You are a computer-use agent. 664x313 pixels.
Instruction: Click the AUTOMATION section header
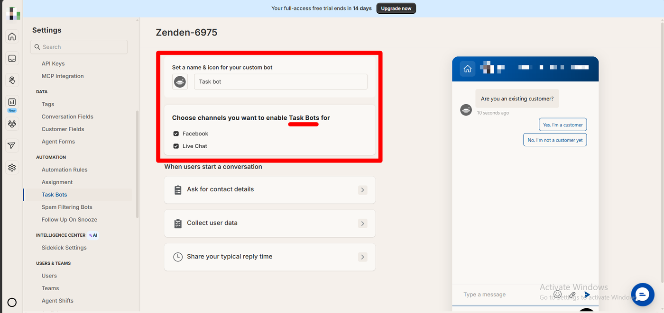pyautogui.click(x=51, y=157)
